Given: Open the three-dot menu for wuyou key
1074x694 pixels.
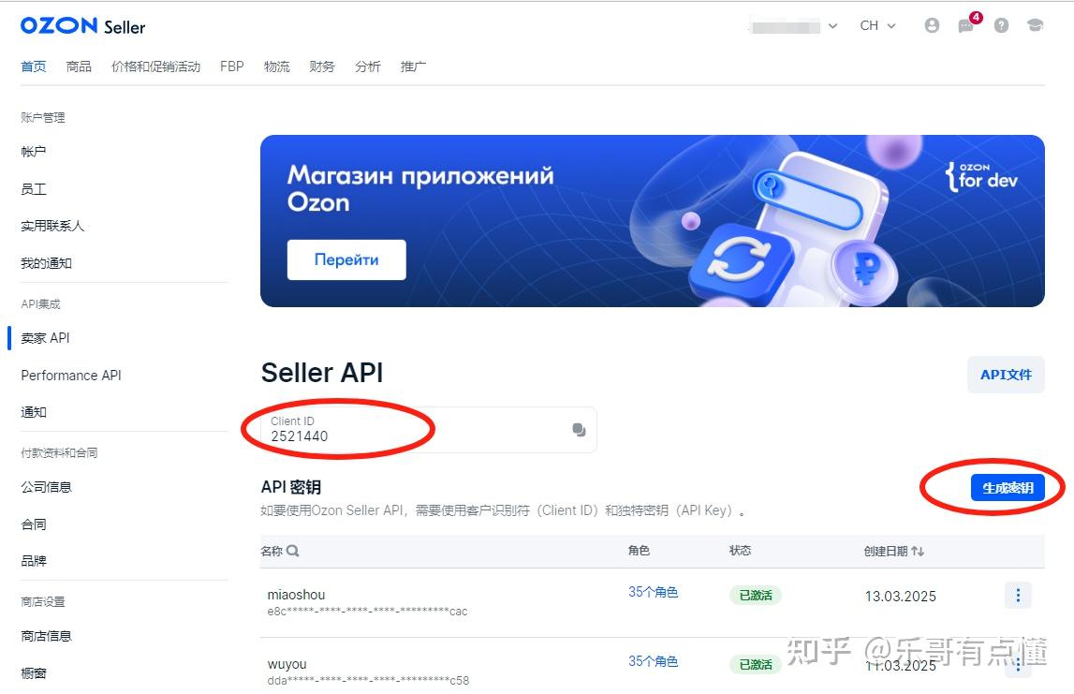Looking at the screenshot, I should coord(1017,665).
